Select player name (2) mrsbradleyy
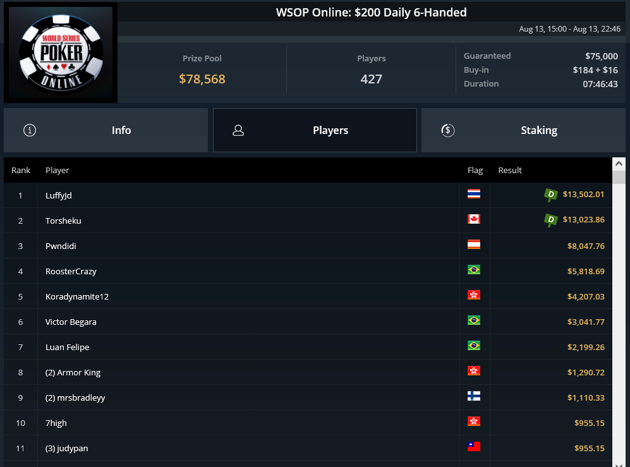The image size is (630, 467). 75,398
